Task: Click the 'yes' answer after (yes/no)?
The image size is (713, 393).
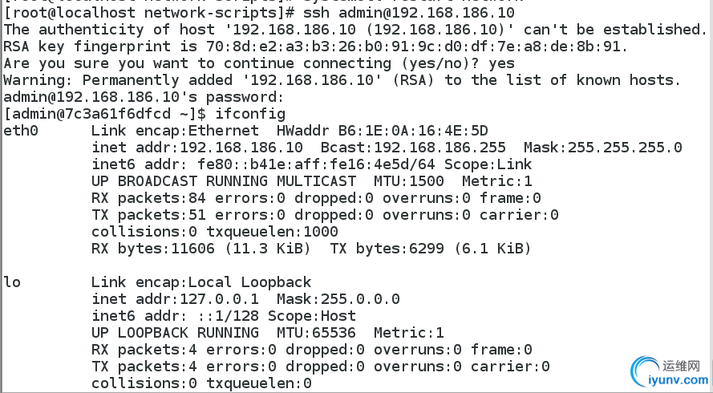Action: coord(501,63)
